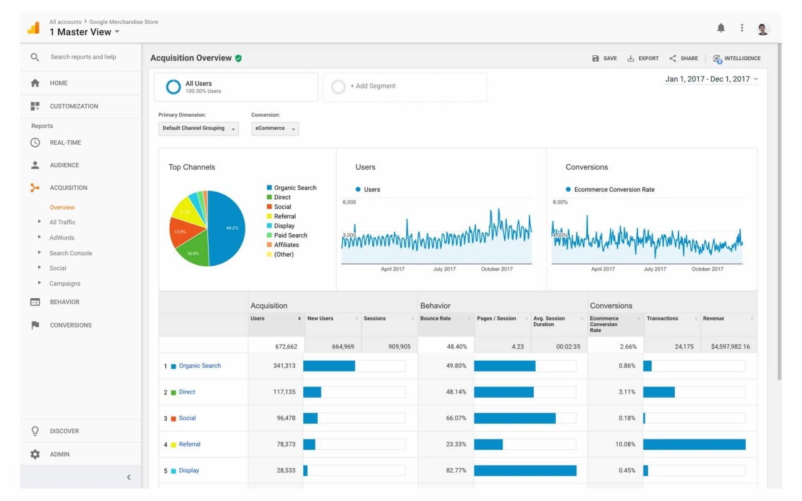Viewport: 802px width, 501px height.
Task: Open the HOME section
Action: [58, 83]
